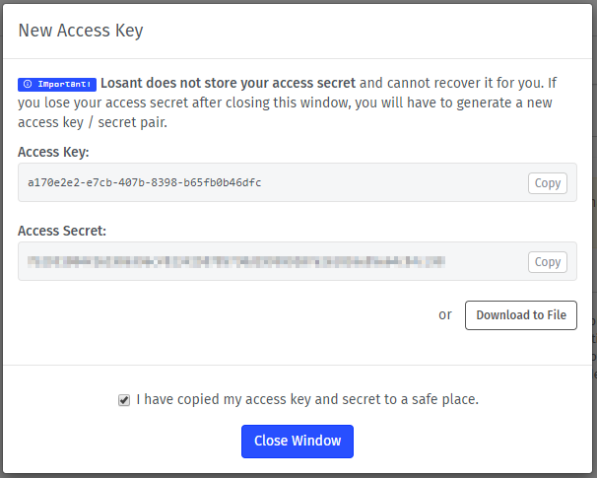Copy the Access Secret value
The height and width of the screenshot is (478, 597).
coord(547,262)
